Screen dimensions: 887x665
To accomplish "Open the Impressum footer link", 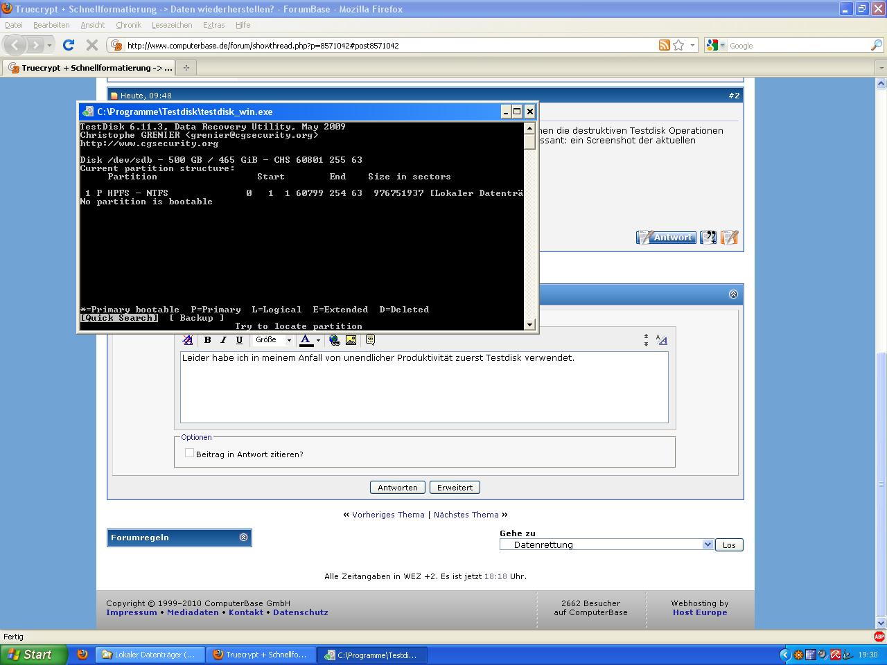I will click(132, 612).
